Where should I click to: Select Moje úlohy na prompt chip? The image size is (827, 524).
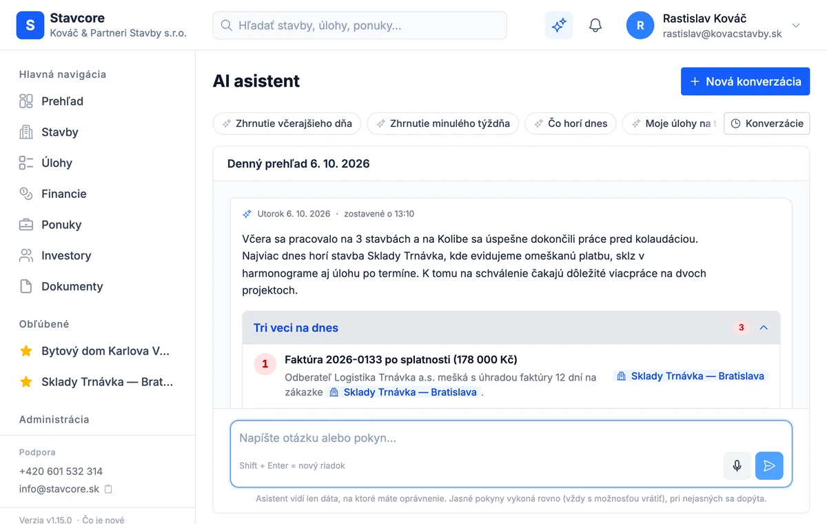(x=671, y=123)
